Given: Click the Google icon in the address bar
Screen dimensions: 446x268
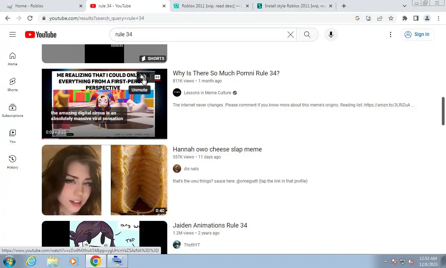Looking at the screenshot, I should [357, 18].
